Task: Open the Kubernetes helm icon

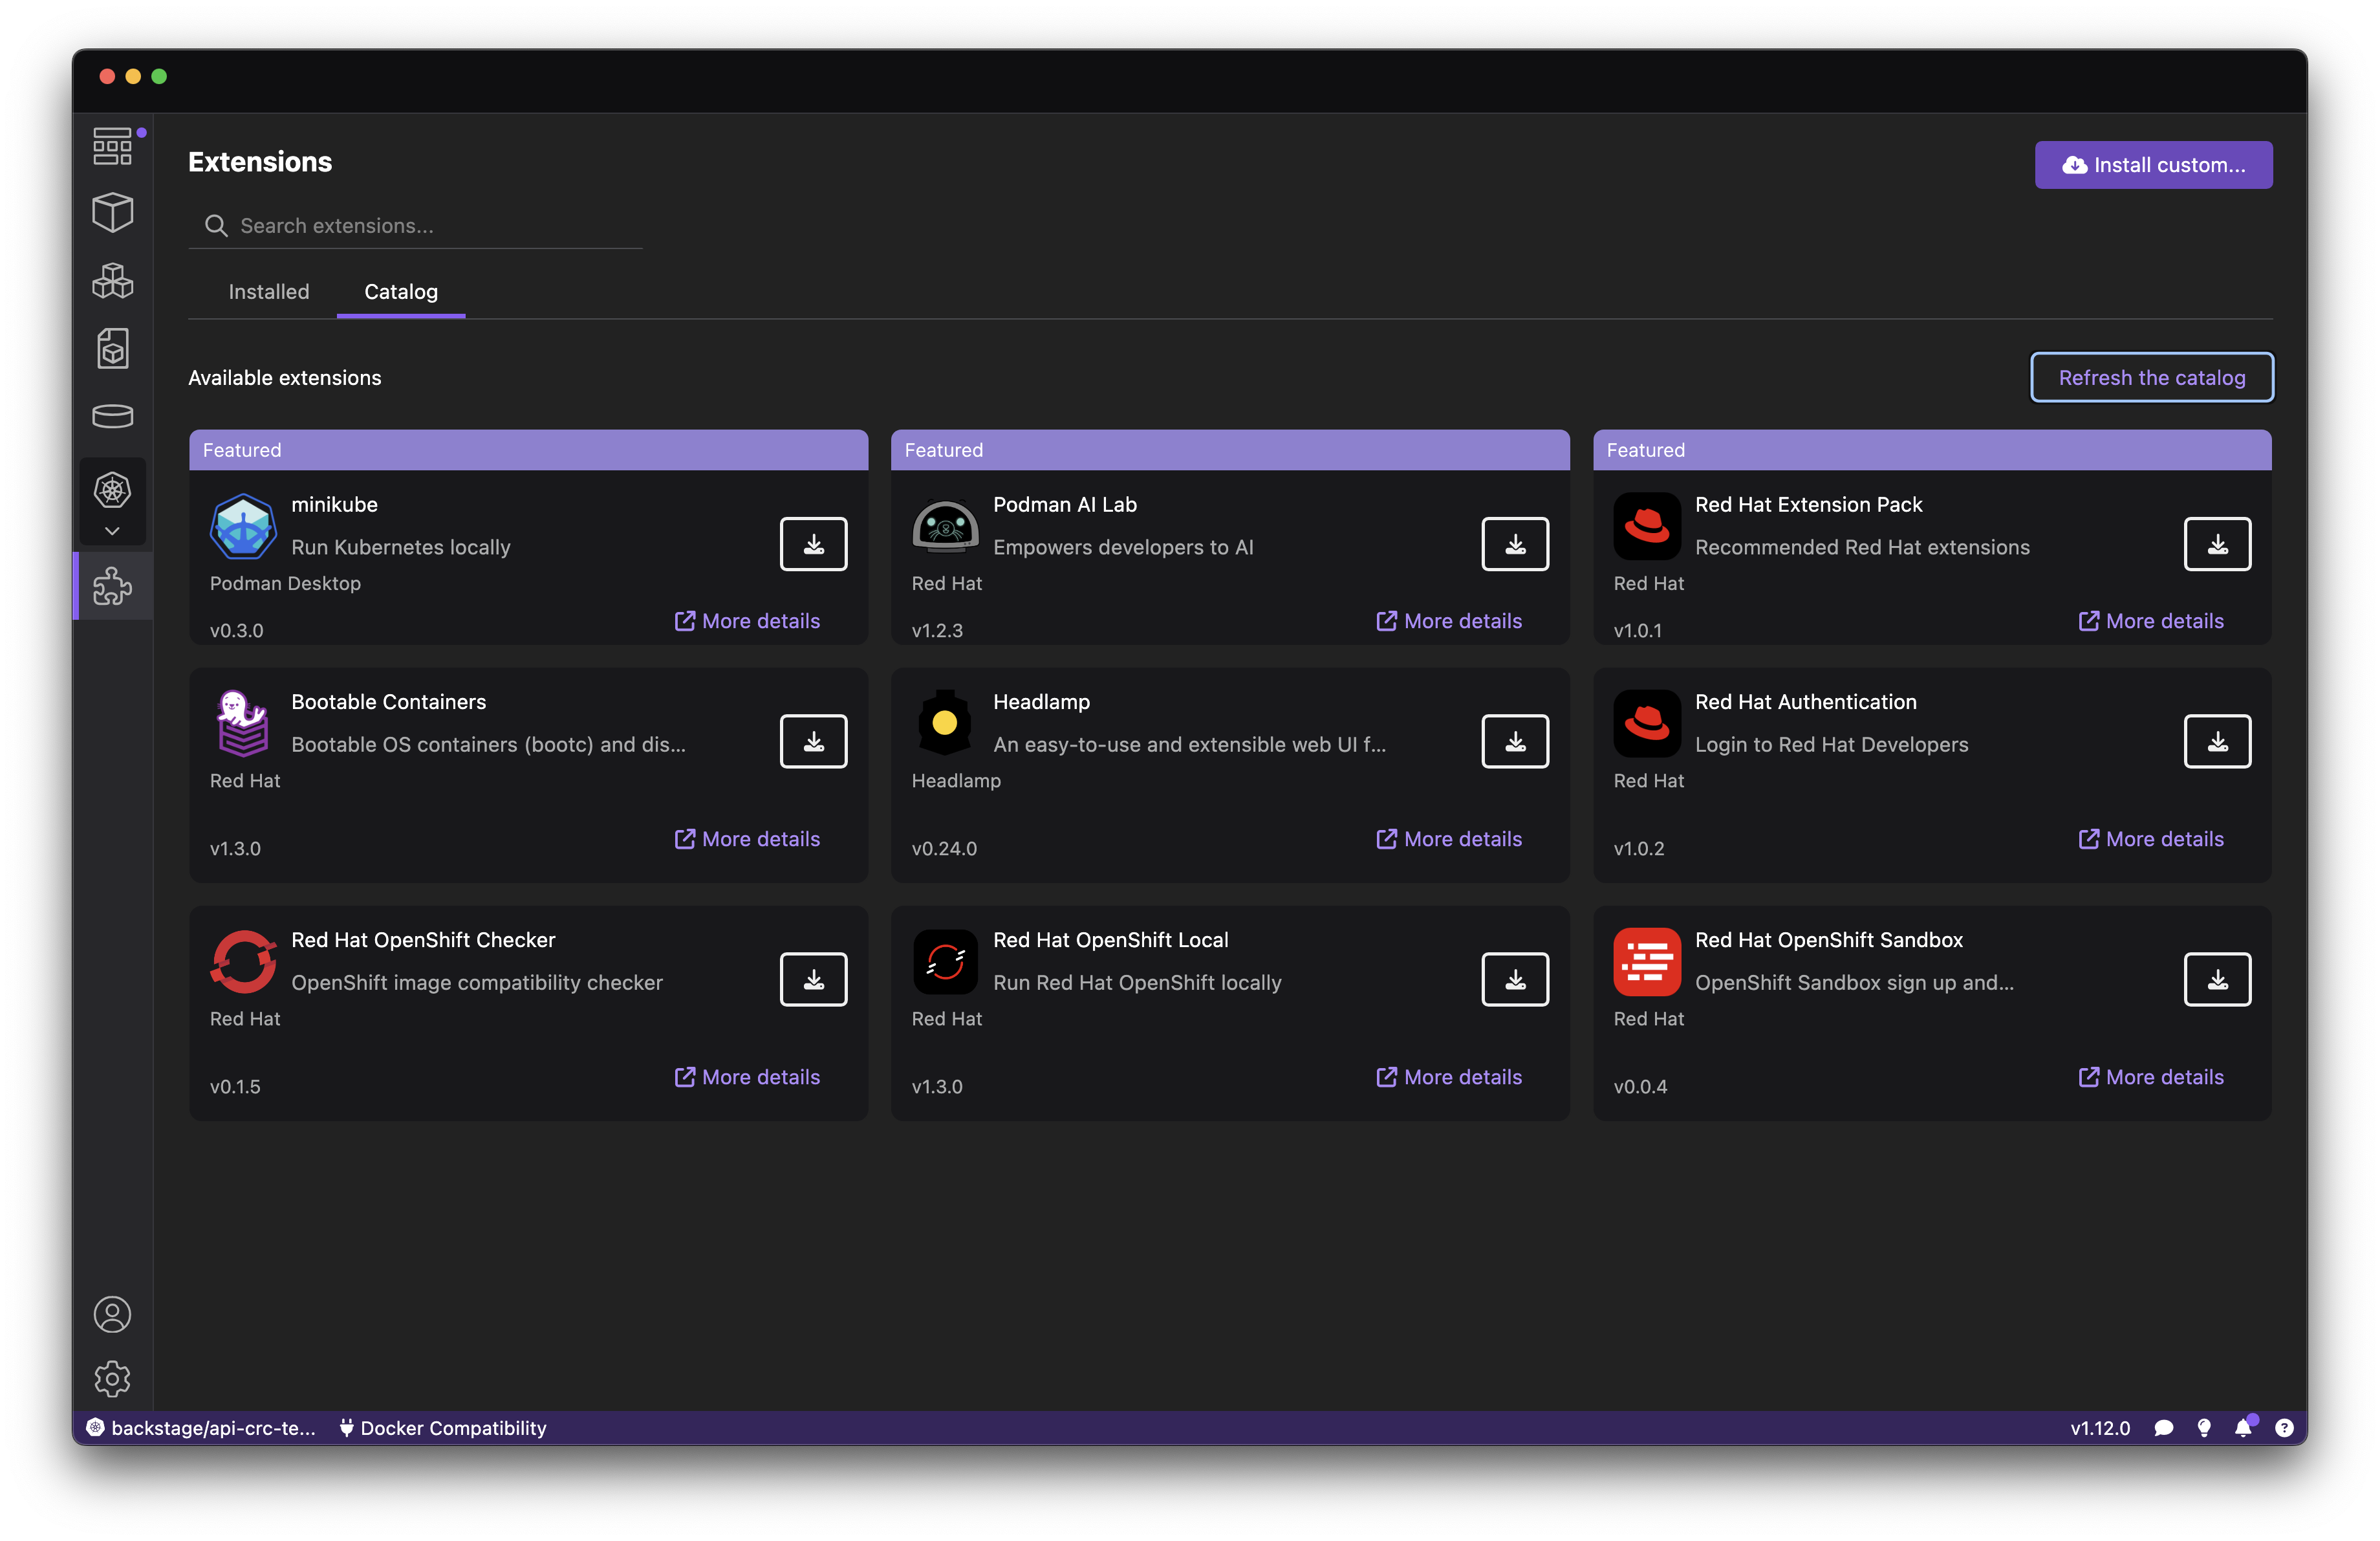Action: coord(112,490)
